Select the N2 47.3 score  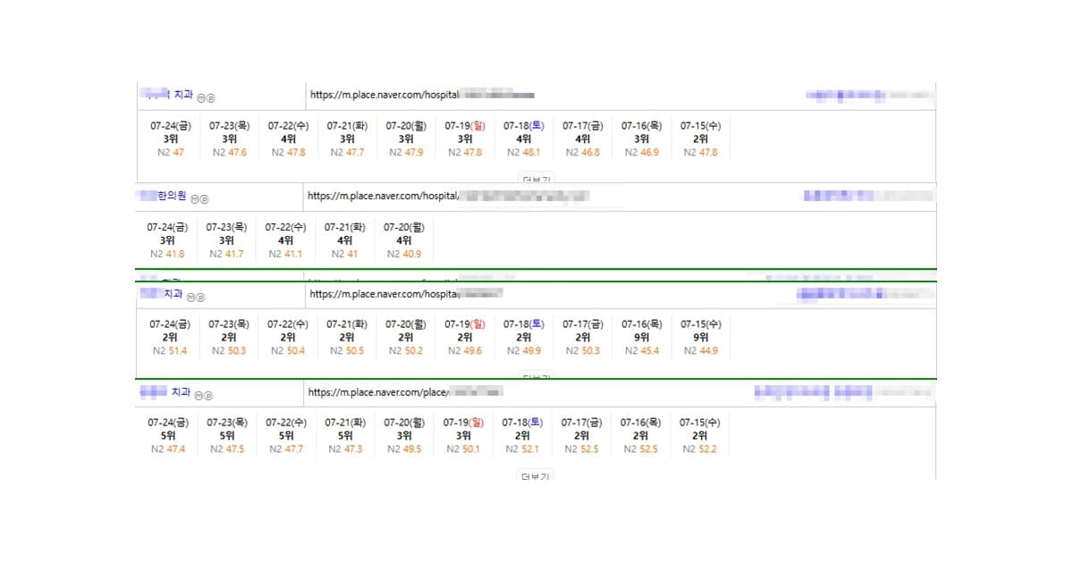[x=345, y=450]
